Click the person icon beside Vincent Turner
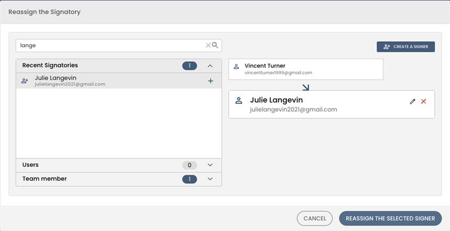Viewport: 450px width, 231px height. 236,66
